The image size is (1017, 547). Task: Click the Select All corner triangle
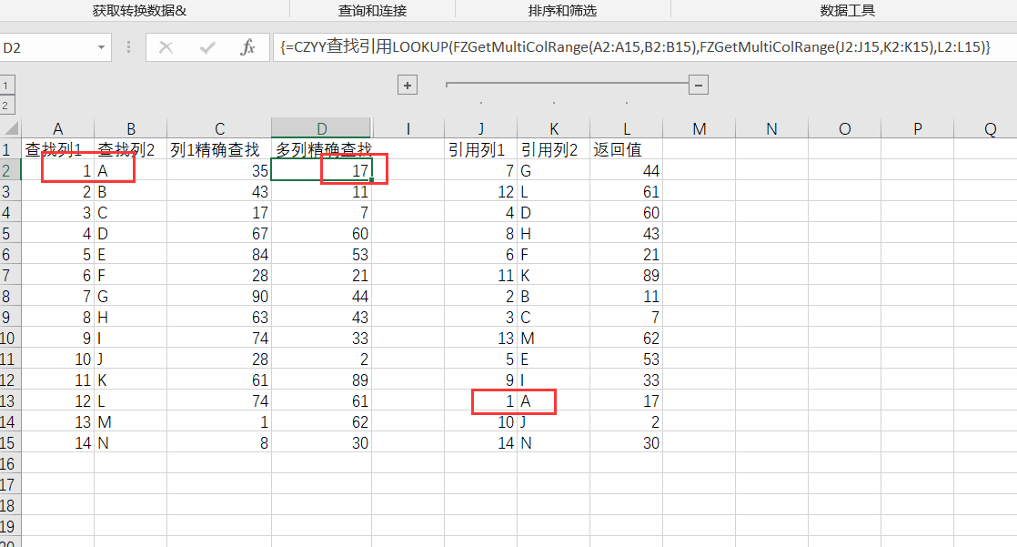coord(11,127)
